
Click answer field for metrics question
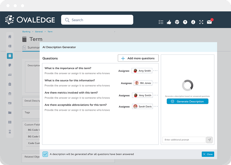point(77,98)
